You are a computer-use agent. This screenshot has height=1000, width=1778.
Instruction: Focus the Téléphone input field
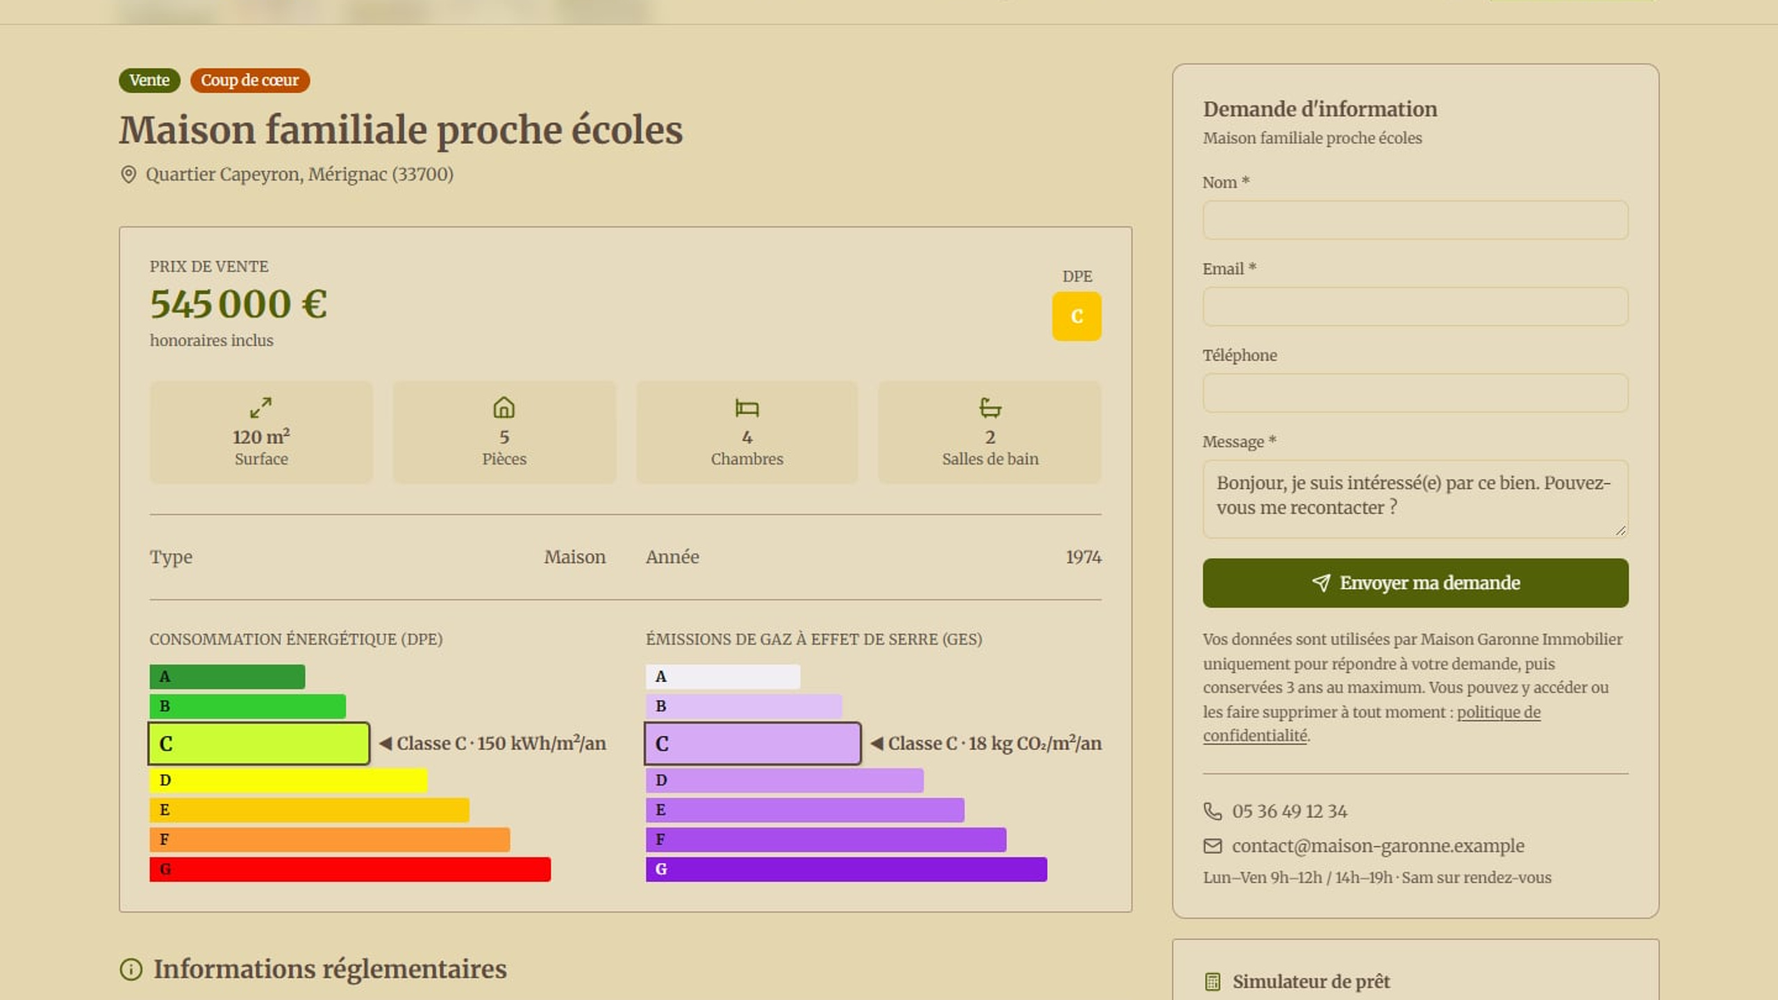tap(1415, 393)
